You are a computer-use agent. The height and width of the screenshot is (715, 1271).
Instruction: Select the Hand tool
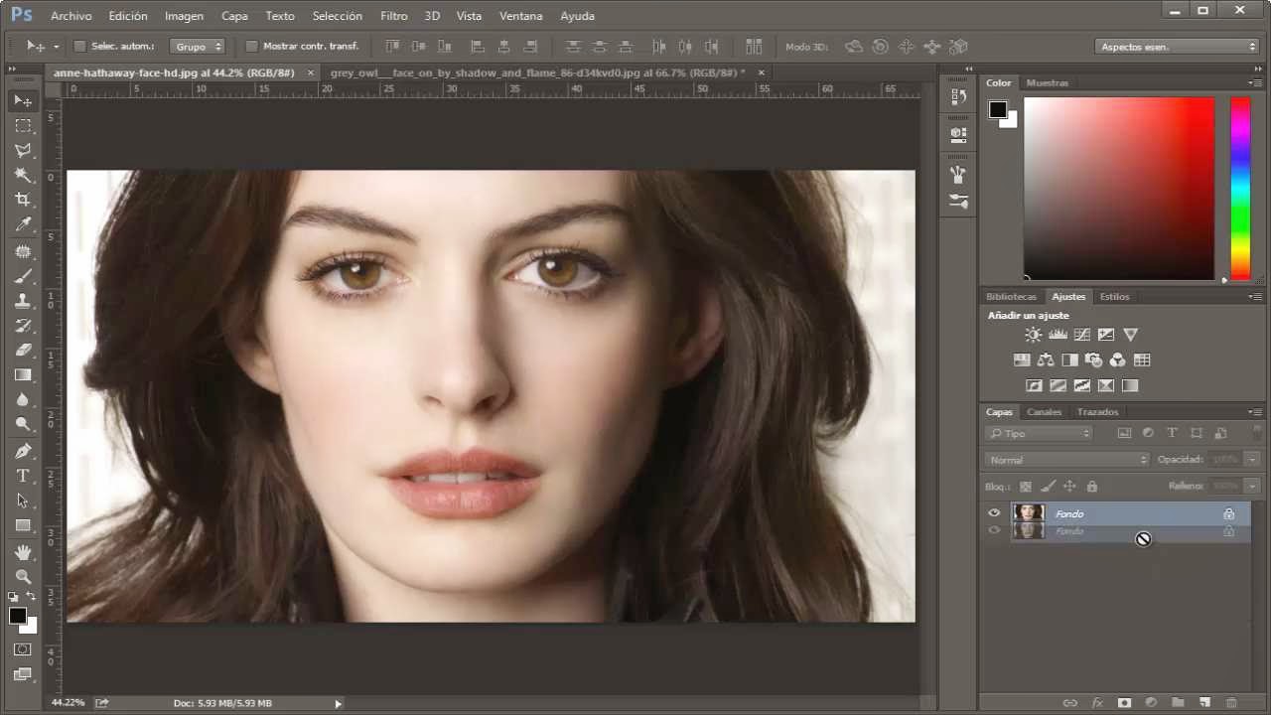coord(23,551)
